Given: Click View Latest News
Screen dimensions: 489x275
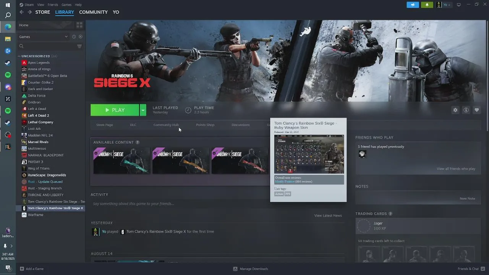Looking at the screenshot, I should tap(328, 215).
